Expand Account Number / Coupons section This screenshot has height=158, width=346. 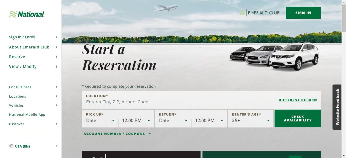coord(117,134)
